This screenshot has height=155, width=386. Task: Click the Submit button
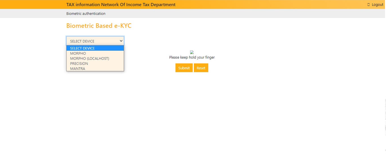(x=184, y=68)
